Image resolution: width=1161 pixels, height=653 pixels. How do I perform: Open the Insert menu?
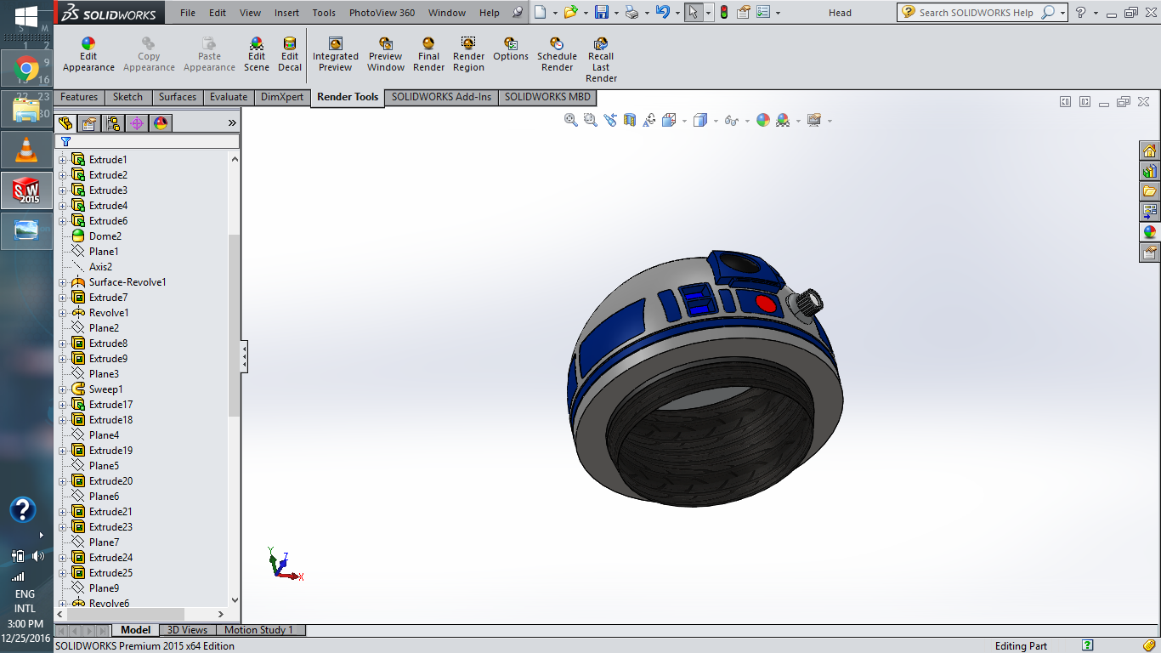(286, 13)
